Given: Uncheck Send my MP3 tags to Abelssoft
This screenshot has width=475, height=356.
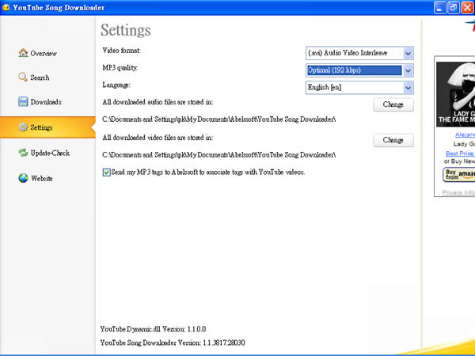Looking at the screenshot, I should (x=106, y=172).
